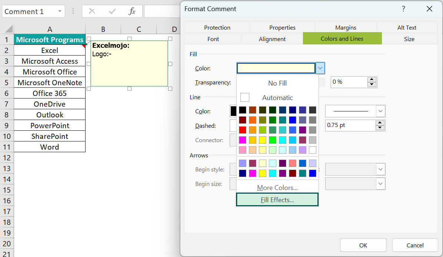Select column C header
Viewport: 443px width, 257px height.
[139, 29]
